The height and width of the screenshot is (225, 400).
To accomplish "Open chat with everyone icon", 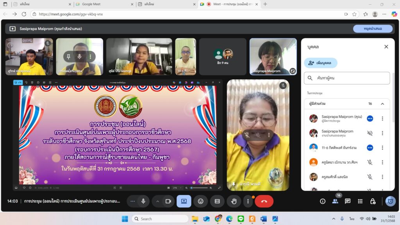I will coord(348,201).
